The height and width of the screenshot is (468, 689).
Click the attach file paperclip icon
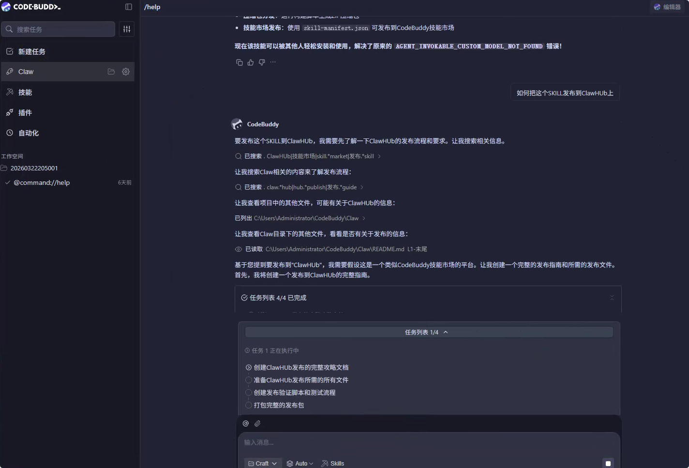(257, 423)
